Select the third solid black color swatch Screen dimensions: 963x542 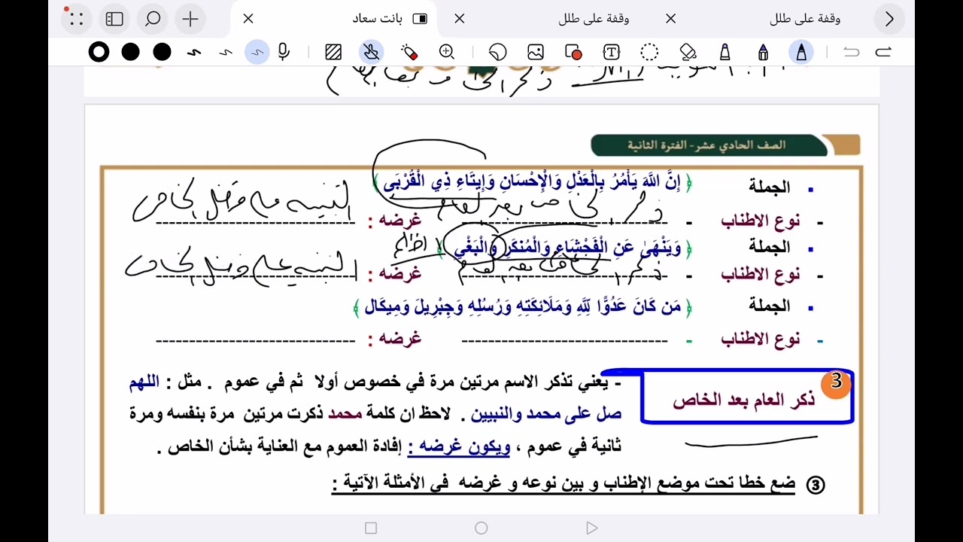click(162, 52)
